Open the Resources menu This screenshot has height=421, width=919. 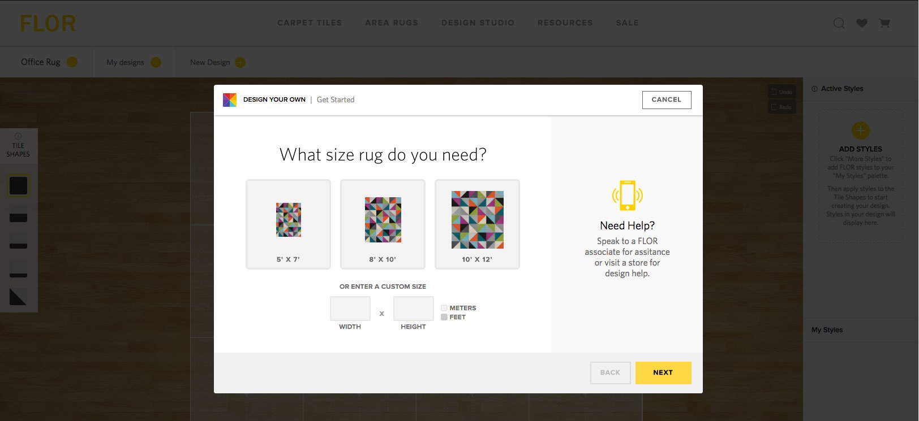tap(565, 23)
